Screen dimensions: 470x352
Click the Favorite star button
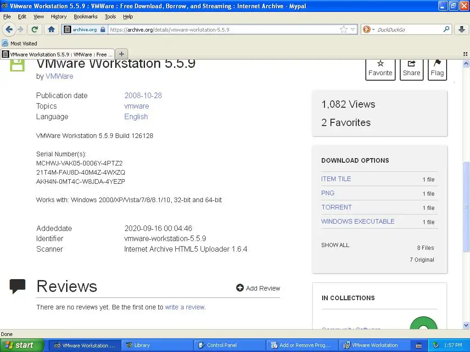coord(380,69)
